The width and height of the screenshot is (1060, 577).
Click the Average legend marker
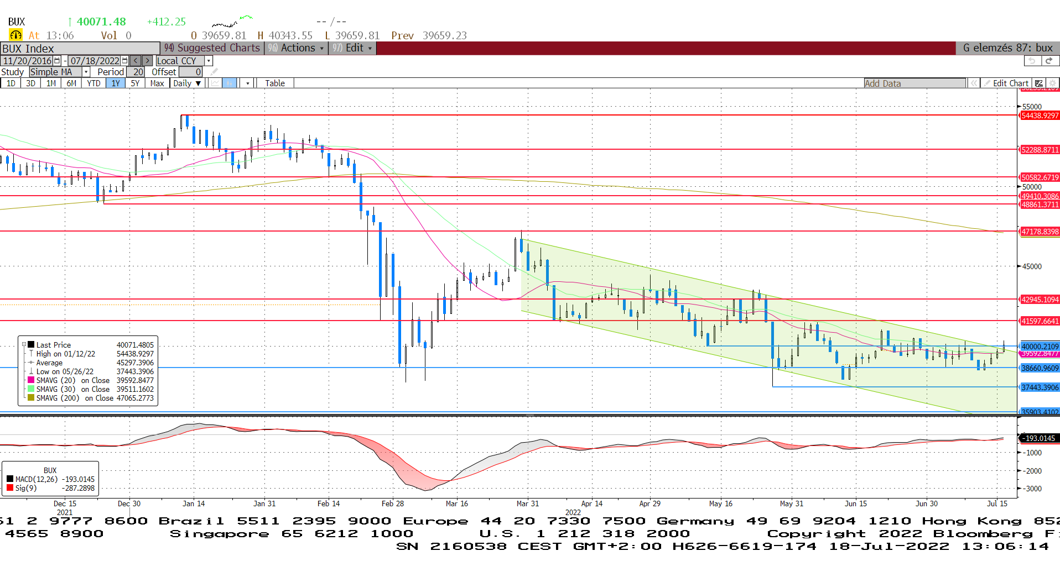[32, 363]
